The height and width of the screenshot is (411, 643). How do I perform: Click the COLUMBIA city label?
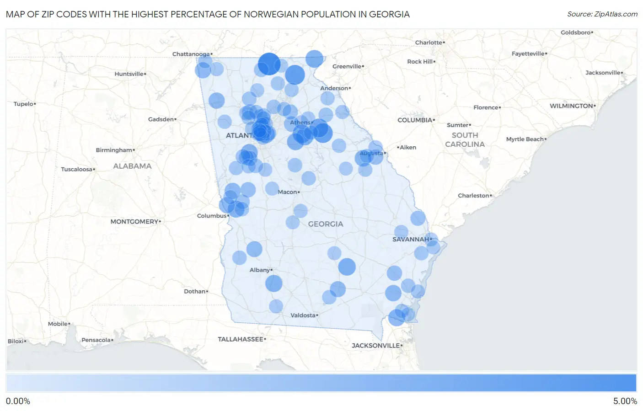415,120
